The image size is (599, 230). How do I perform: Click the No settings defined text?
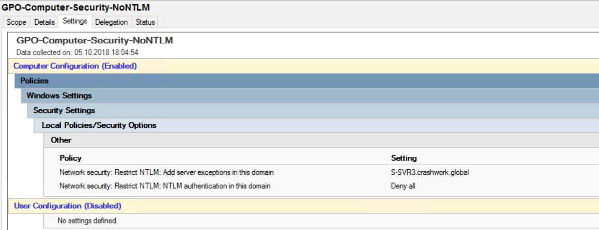(x=88, y=221)
